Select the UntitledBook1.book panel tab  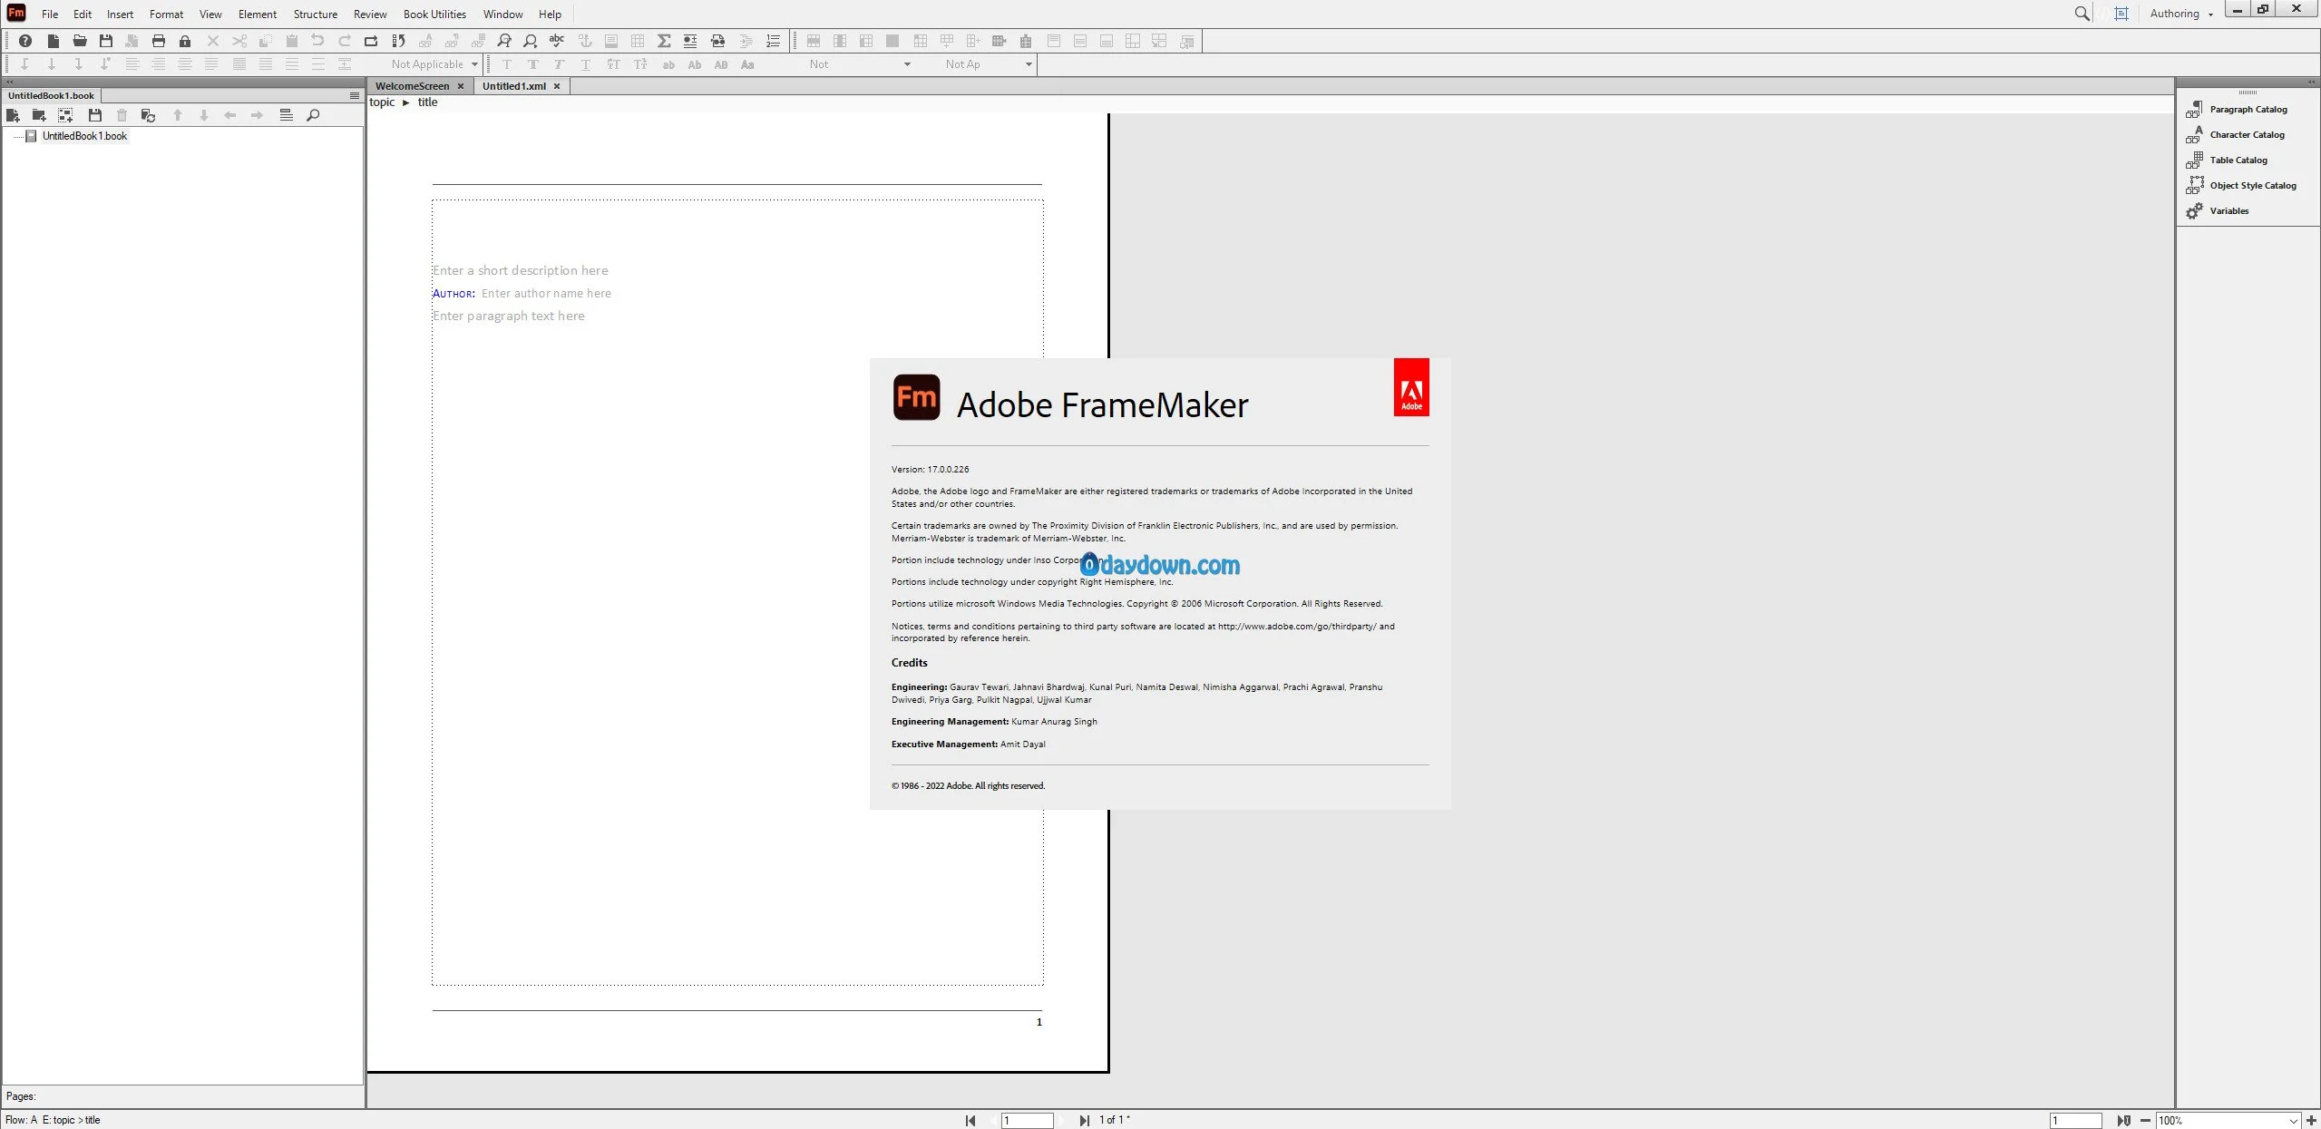(x=51, y=95)
